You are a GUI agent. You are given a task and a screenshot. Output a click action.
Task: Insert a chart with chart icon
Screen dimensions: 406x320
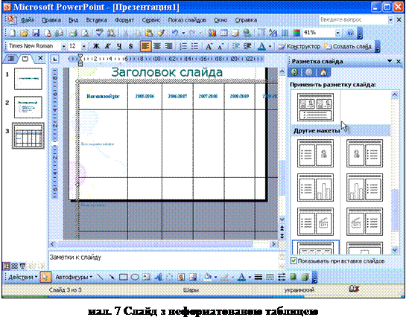click(212, 33)
